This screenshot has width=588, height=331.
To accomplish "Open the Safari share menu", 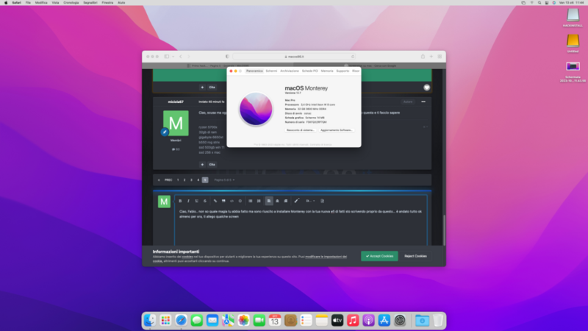I will pos(423,57).
